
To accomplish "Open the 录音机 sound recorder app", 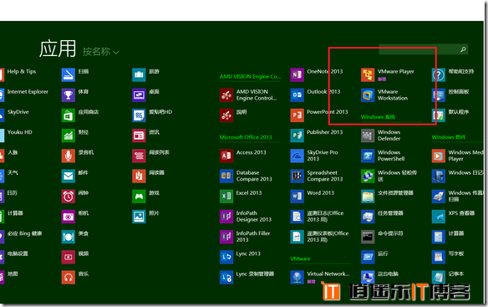I will [x=78, y=156].
